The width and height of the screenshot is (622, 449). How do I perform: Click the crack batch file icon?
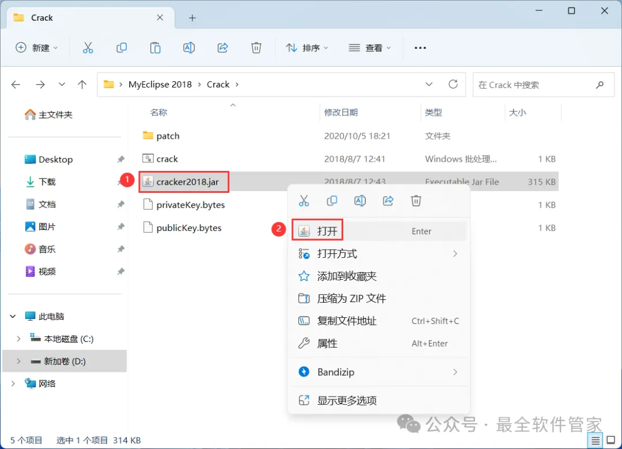147,159
